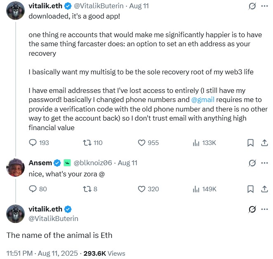Viewport: 273px width, 259px height.
Task: Bookmark Ansem's tweet
Action: pos(250,189)
